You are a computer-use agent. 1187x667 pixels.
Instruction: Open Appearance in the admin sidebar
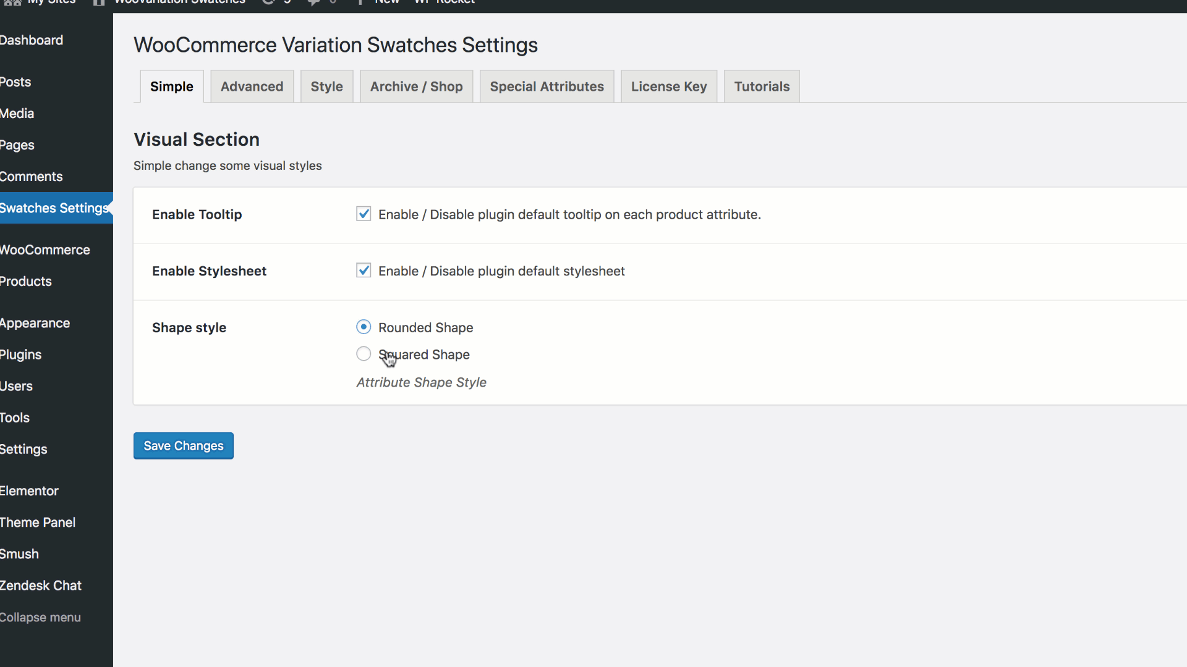tap(35, 323)
